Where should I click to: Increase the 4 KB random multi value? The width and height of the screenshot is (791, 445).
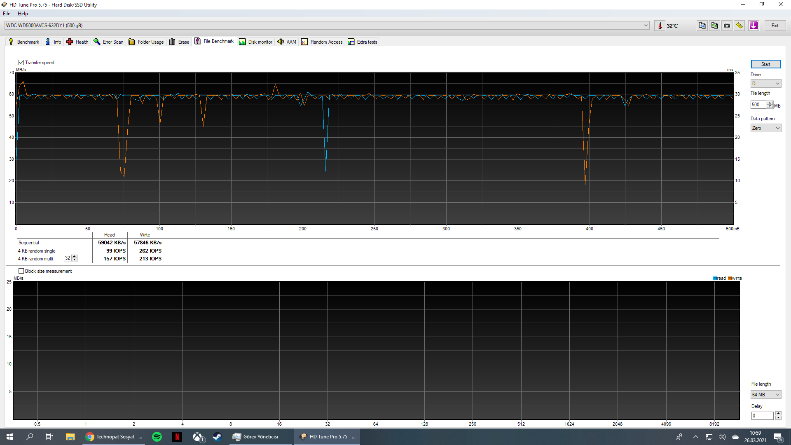(x=75, y=256)
